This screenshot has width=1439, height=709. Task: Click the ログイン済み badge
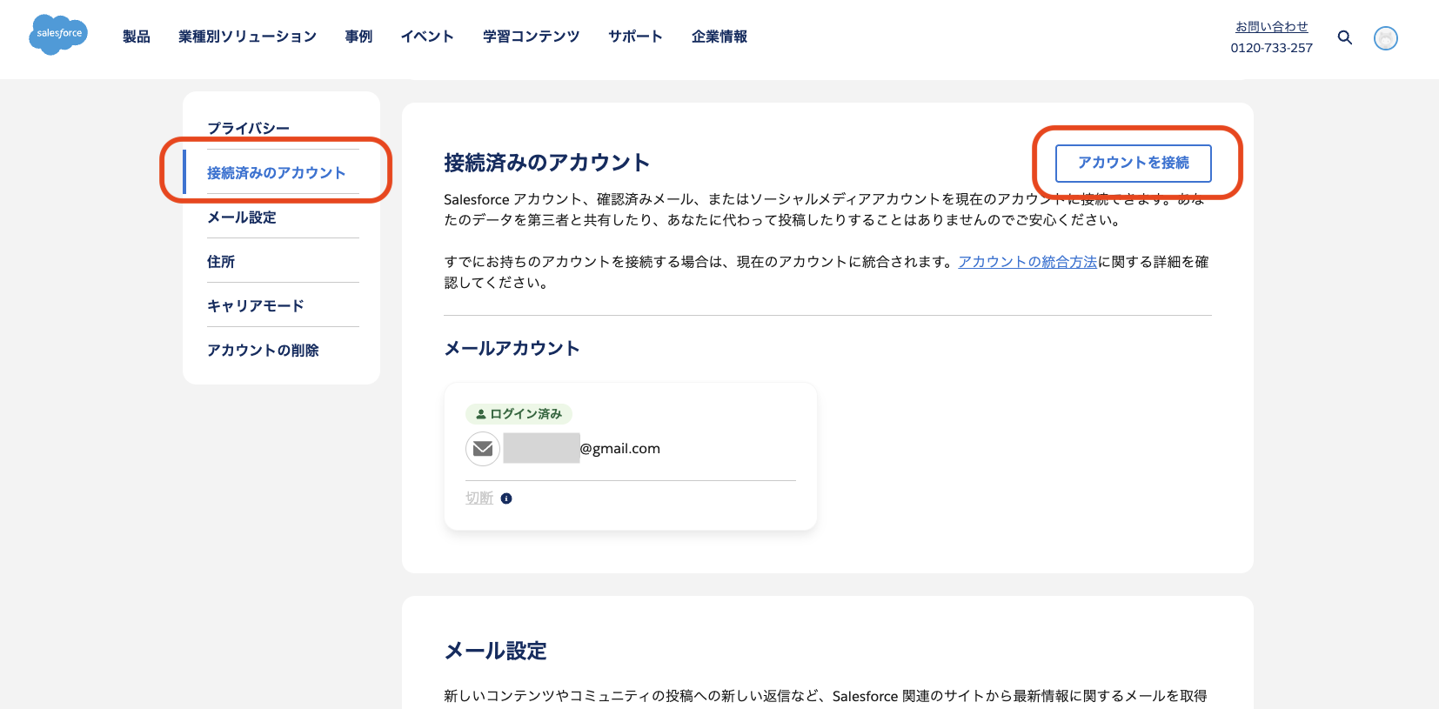tap(519, 414)
